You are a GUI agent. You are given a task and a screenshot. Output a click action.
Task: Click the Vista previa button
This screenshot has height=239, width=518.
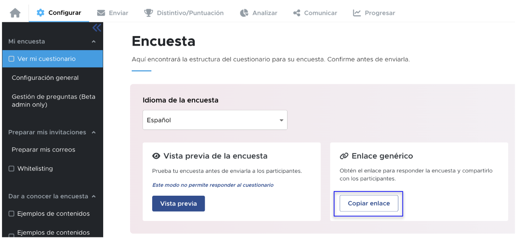pos(178,203)
